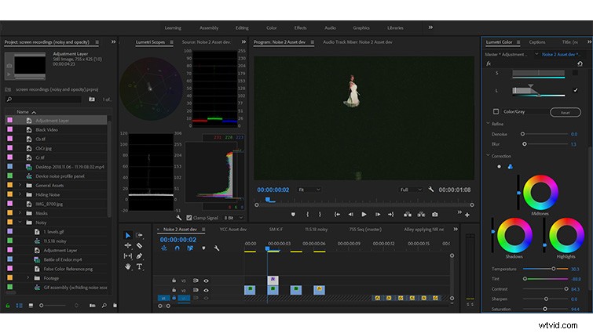
Task: Play the Program monitor
Action: click(364, 215)
